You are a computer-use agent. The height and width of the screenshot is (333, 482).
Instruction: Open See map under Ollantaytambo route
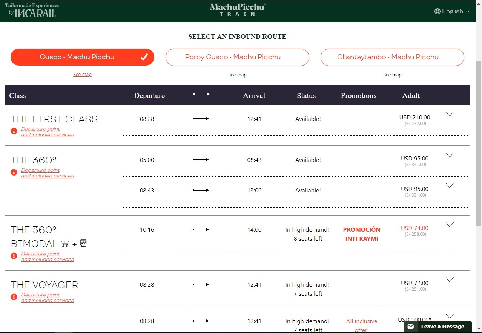[392, 75]
